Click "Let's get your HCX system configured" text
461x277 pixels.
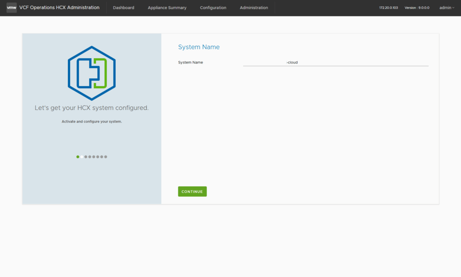91,108
